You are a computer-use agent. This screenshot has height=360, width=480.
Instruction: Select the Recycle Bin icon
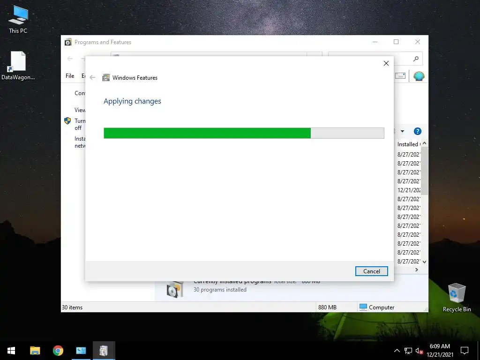tap(457, 298)
